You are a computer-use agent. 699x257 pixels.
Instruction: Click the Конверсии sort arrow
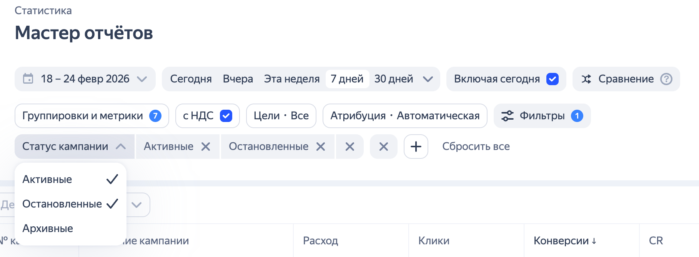click(x=594, y=241)
